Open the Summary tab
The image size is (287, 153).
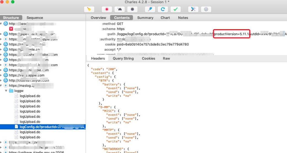coord(145,18)
